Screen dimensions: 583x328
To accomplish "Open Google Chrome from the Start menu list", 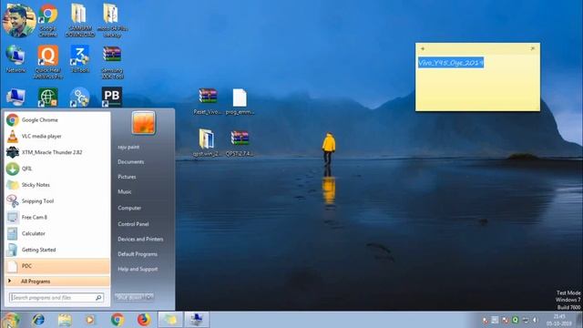I will (x=57, y=119).
